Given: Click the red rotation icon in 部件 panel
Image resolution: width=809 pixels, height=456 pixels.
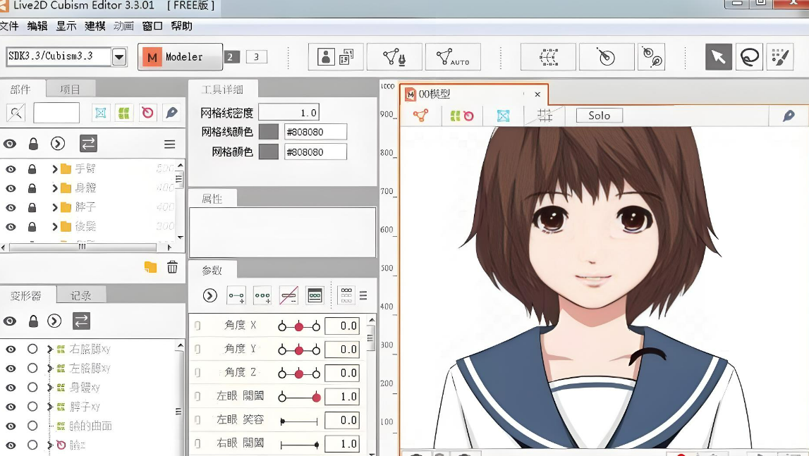Looking at the screenshot, I should tap(147, 113).
